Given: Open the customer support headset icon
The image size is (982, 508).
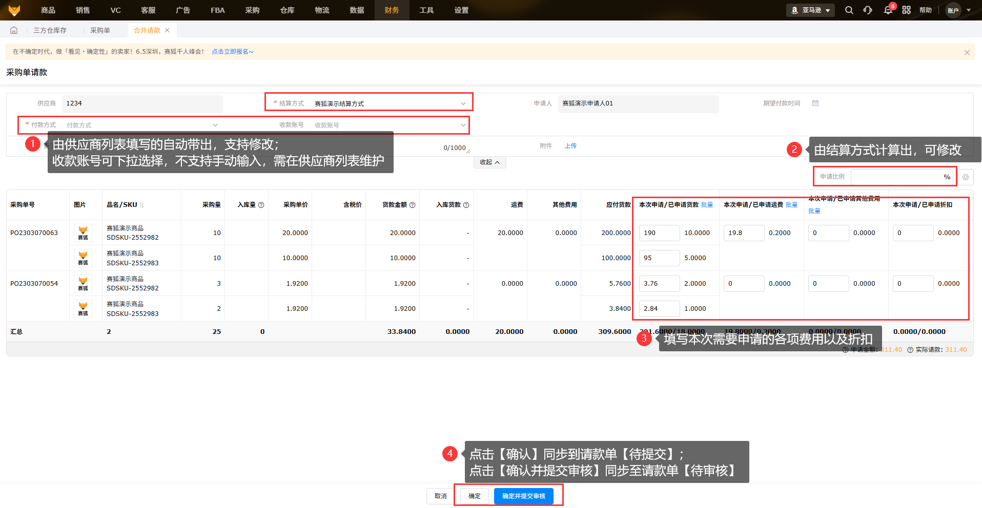Looking at the screenshot, I should (868, 10).
